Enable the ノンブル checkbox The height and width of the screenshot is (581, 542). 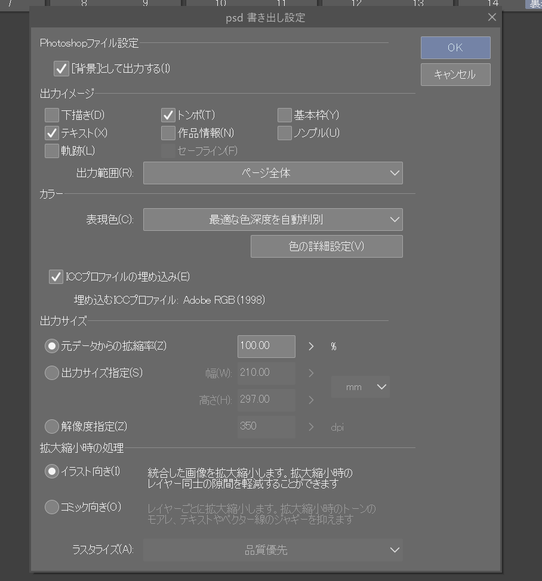tap(285, 133)
